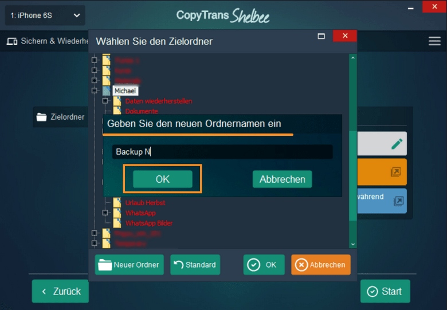Reset to default with Standard button

point(195,265)
